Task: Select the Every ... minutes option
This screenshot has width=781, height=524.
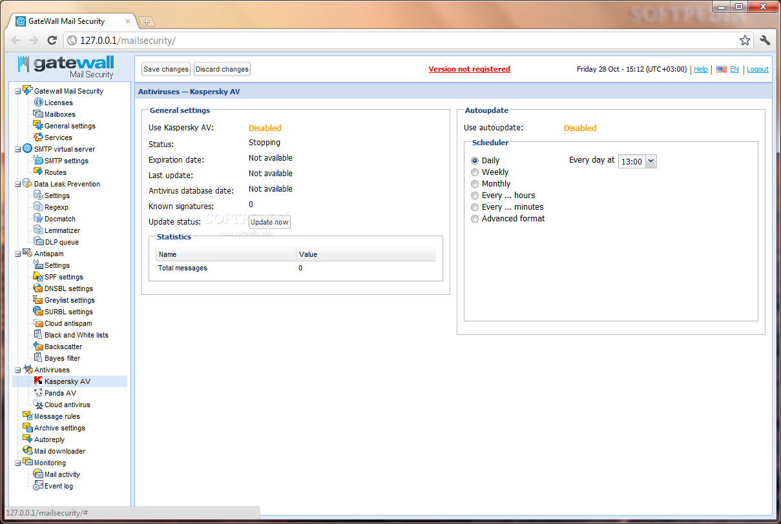Action: (x=475, y=207)
